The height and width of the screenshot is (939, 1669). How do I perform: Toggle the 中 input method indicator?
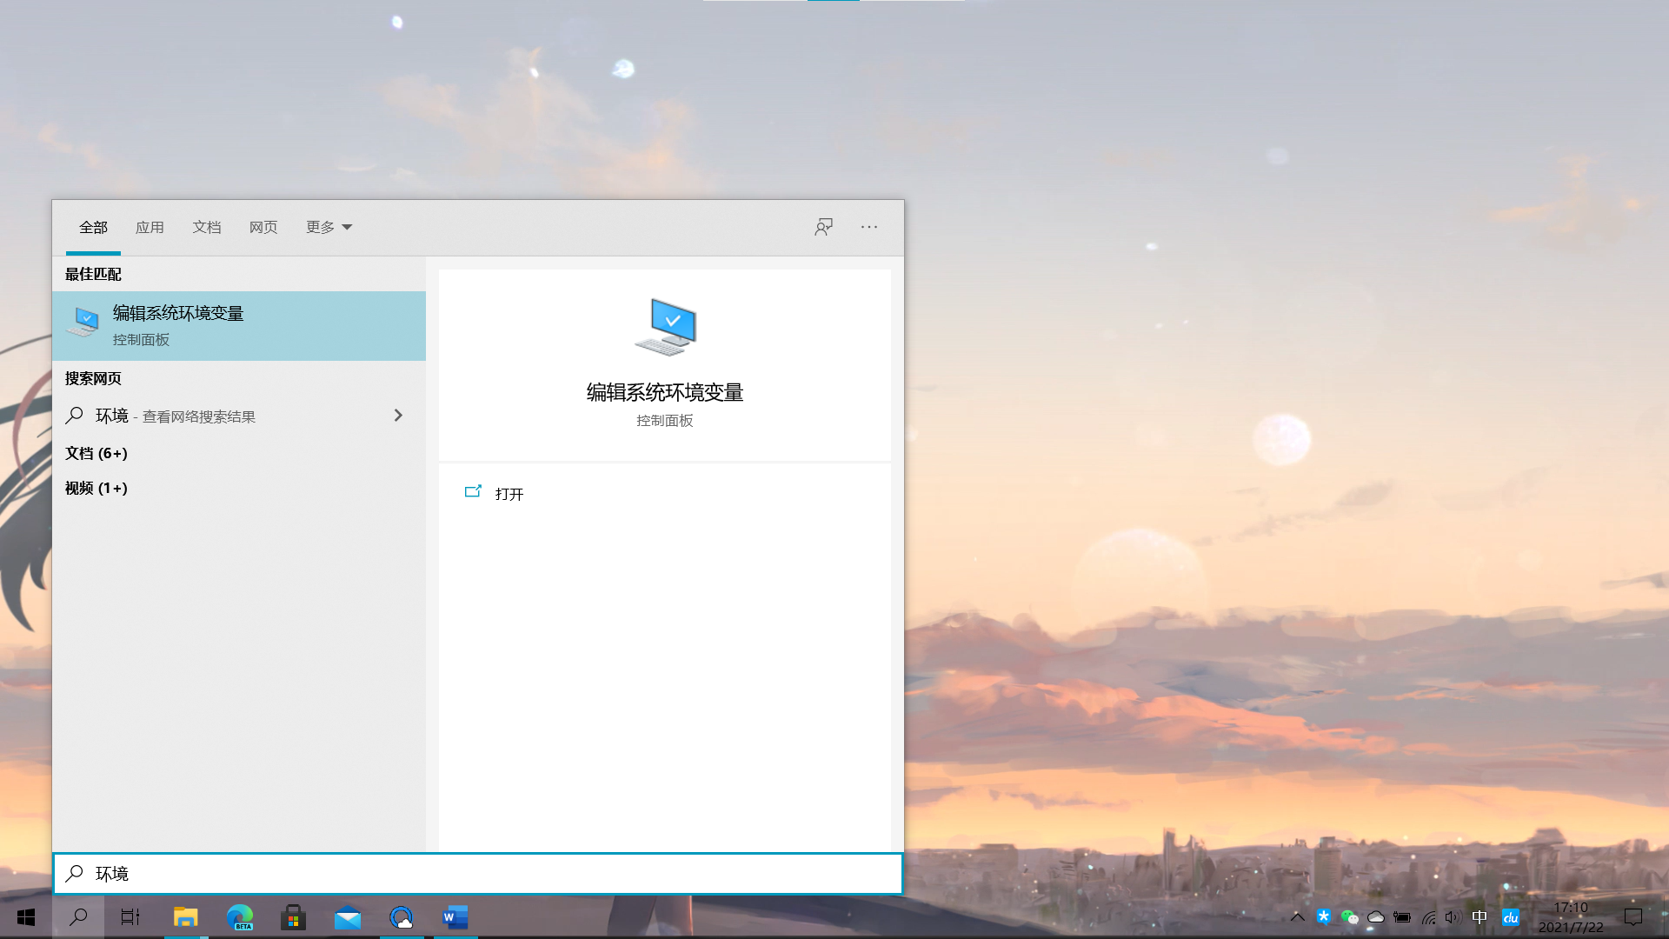pos(1479,917)
